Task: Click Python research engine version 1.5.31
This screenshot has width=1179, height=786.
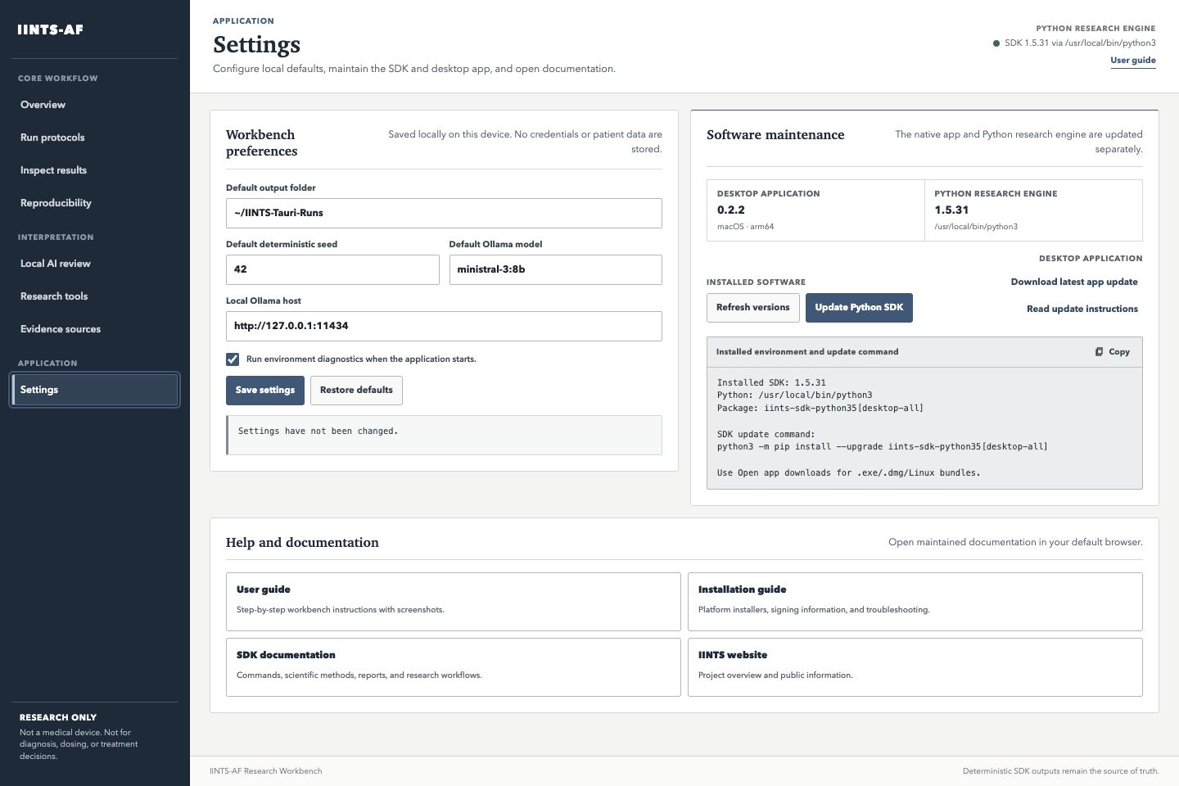Action: click(x=951, y=210)
